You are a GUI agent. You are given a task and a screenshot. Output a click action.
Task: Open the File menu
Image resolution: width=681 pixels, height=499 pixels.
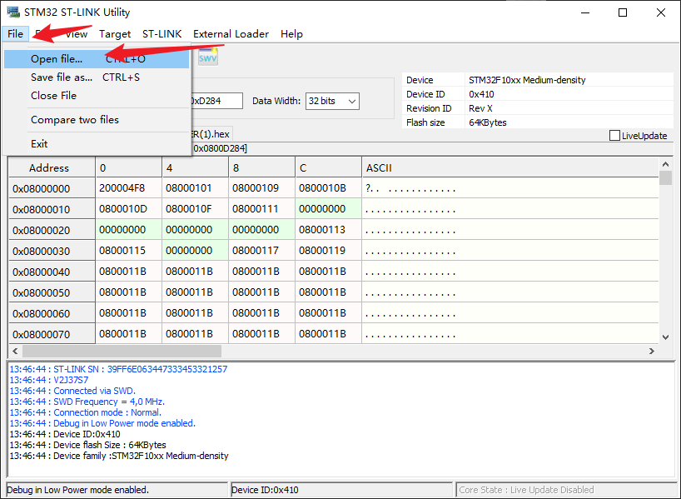(x=15, y=33)
